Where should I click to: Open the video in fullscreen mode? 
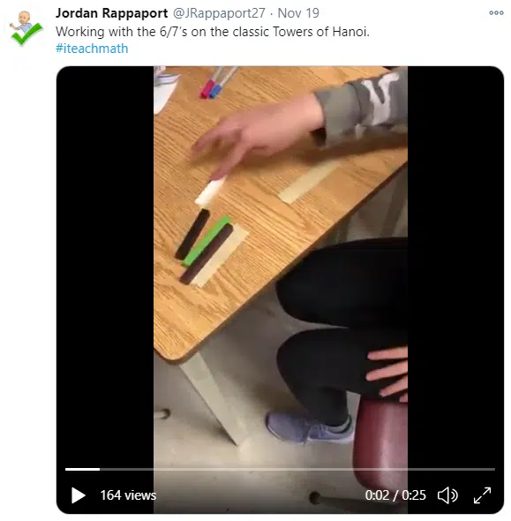coord(482,495)
